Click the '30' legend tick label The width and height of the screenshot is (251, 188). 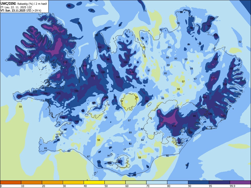(64, 186)
